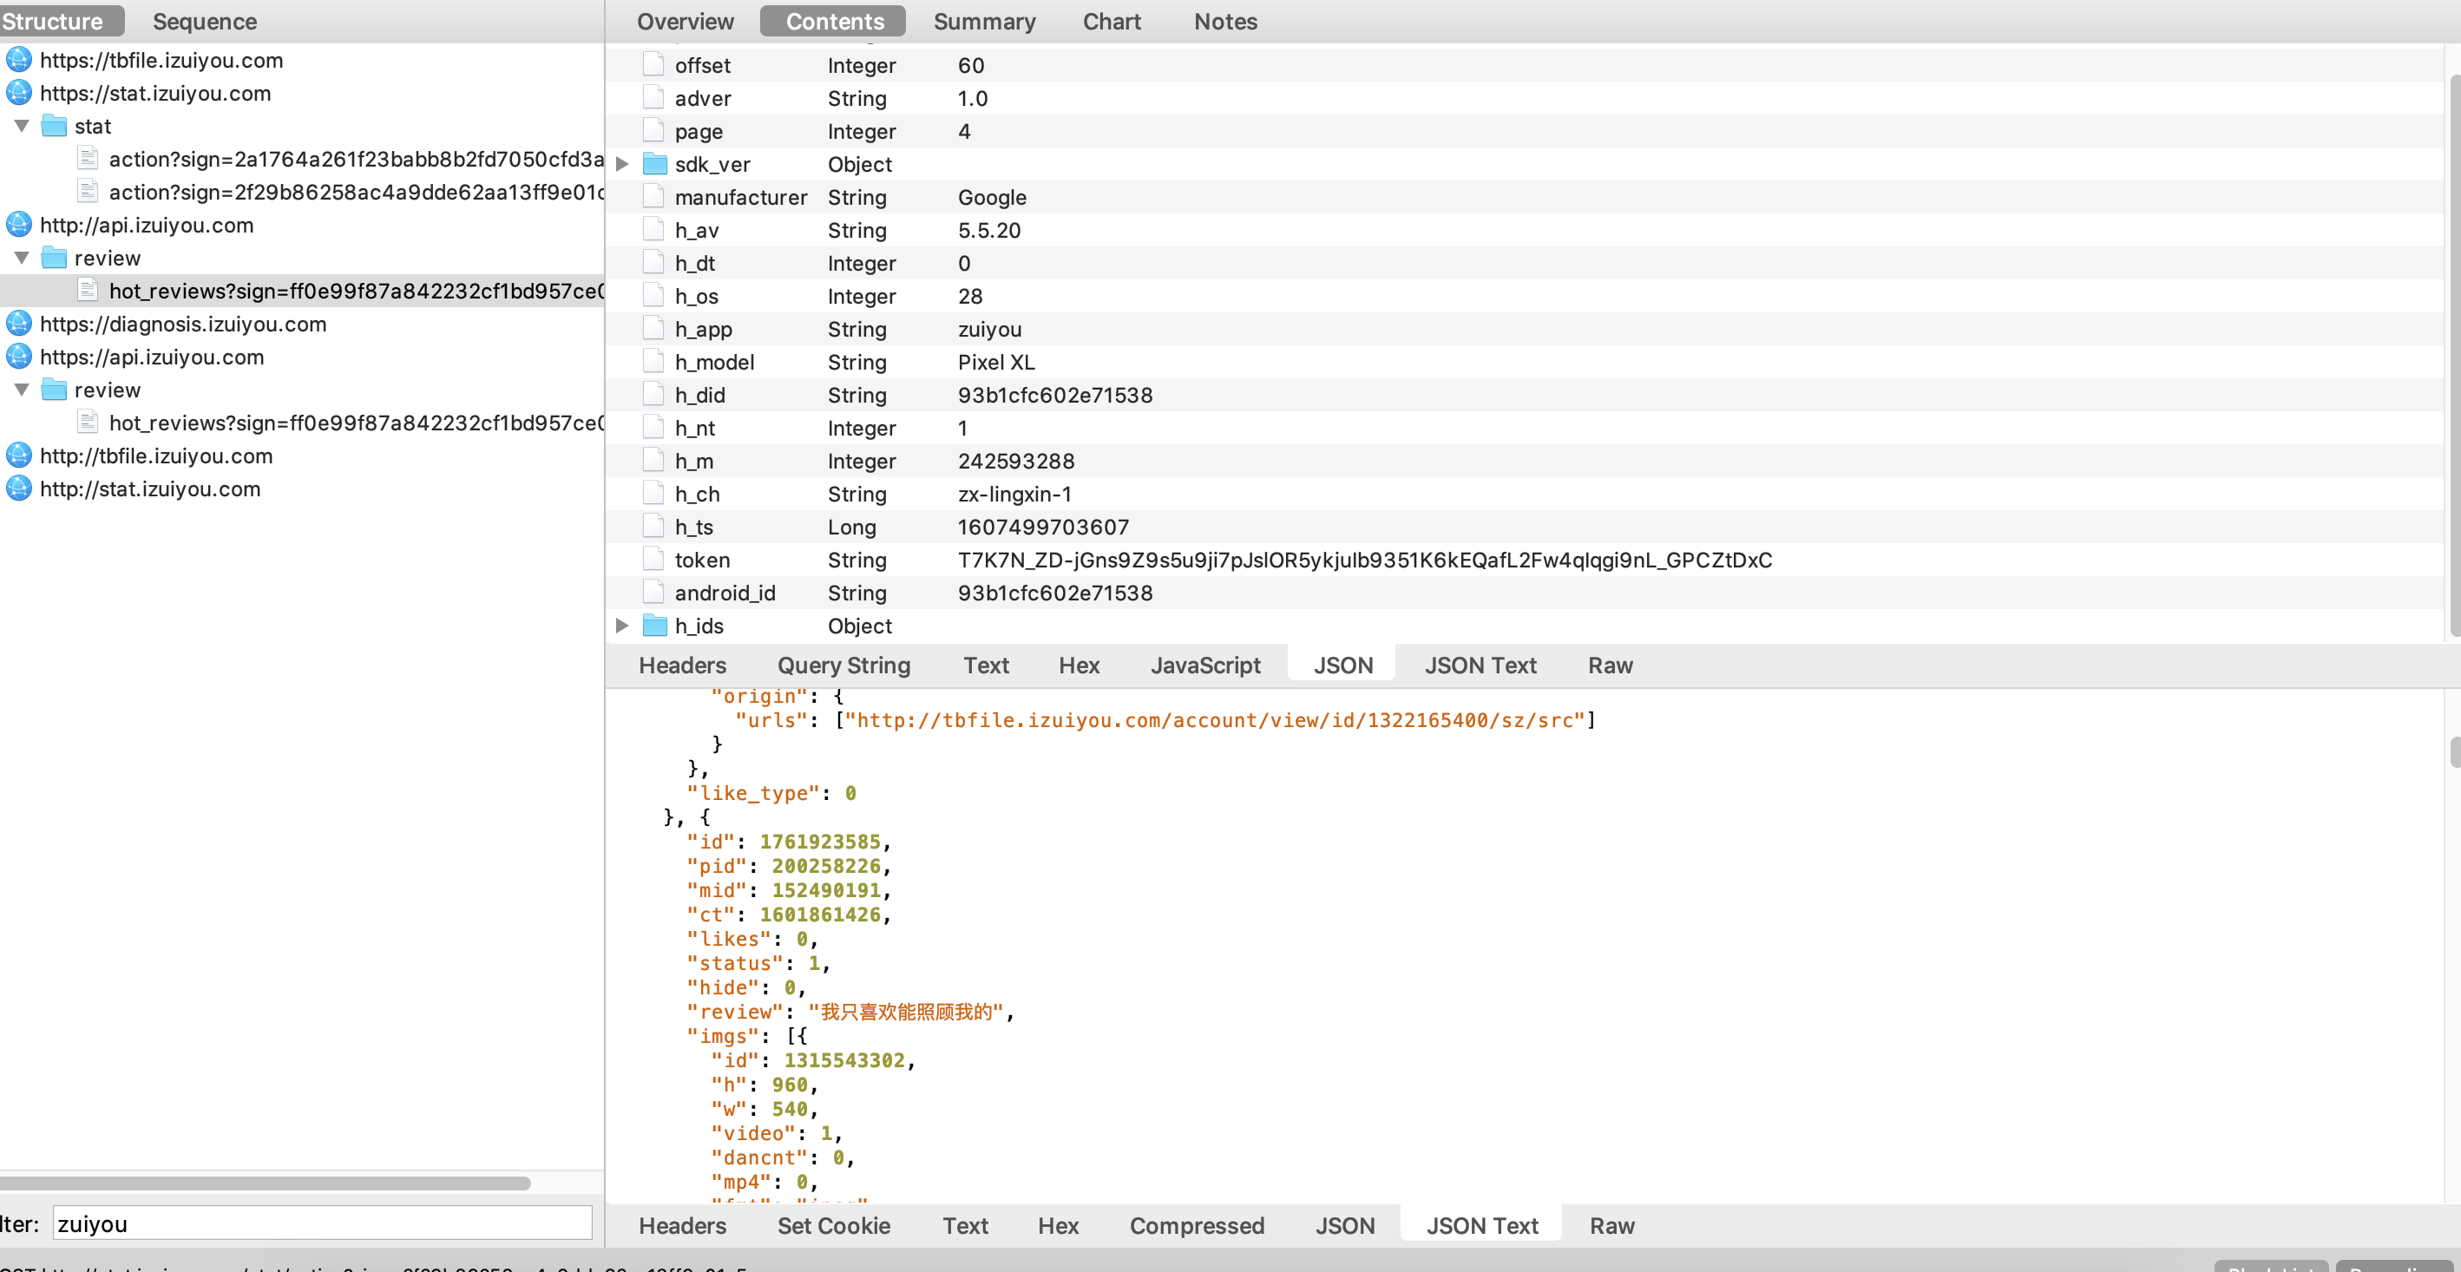
Task: Collapse review folder under http://api.izuiyou.com
Action: pos(22,258)
